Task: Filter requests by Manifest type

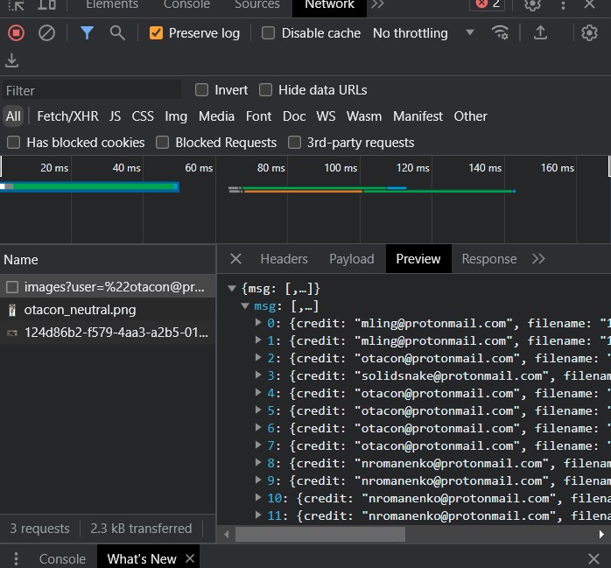Action: 418,116
